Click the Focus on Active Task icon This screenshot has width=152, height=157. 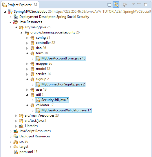(x=125, y=5)
